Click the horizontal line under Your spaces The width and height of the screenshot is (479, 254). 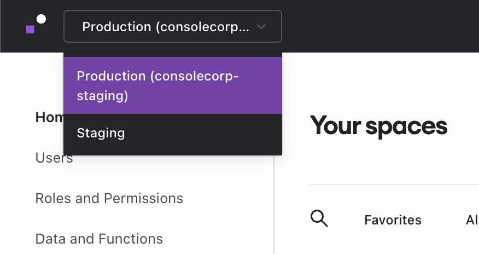coord(394,184)
